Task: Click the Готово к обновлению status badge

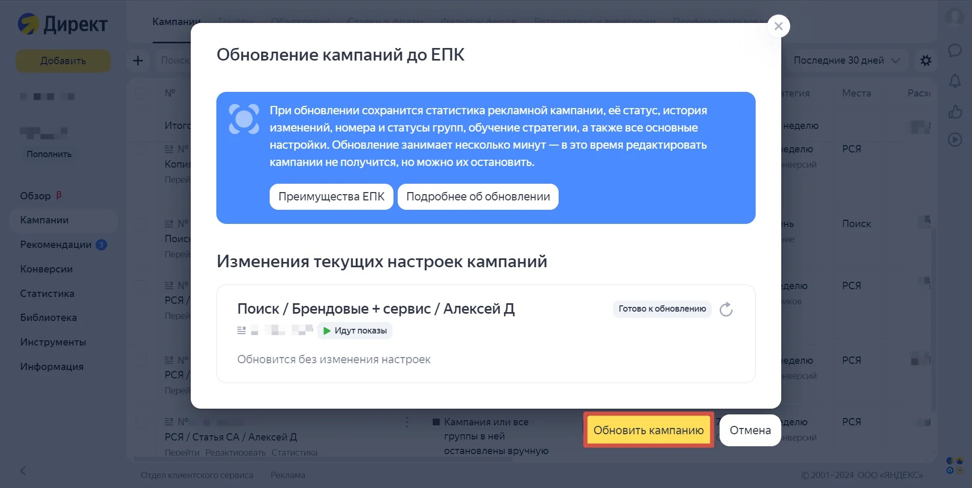Action: point(662,309)
